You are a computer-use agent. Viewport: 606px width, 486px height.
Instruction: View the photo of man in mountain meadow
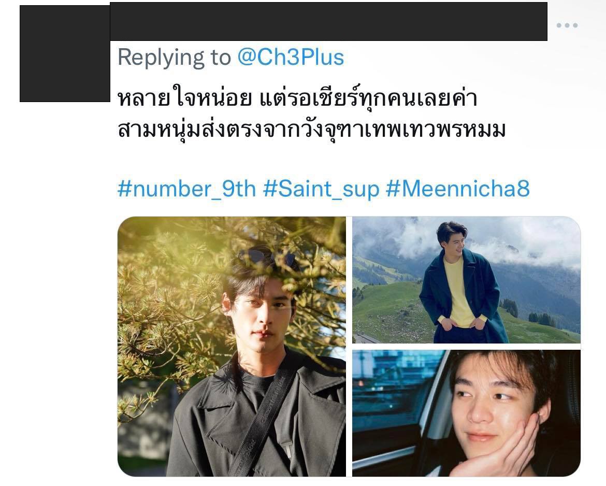point(467,280)
